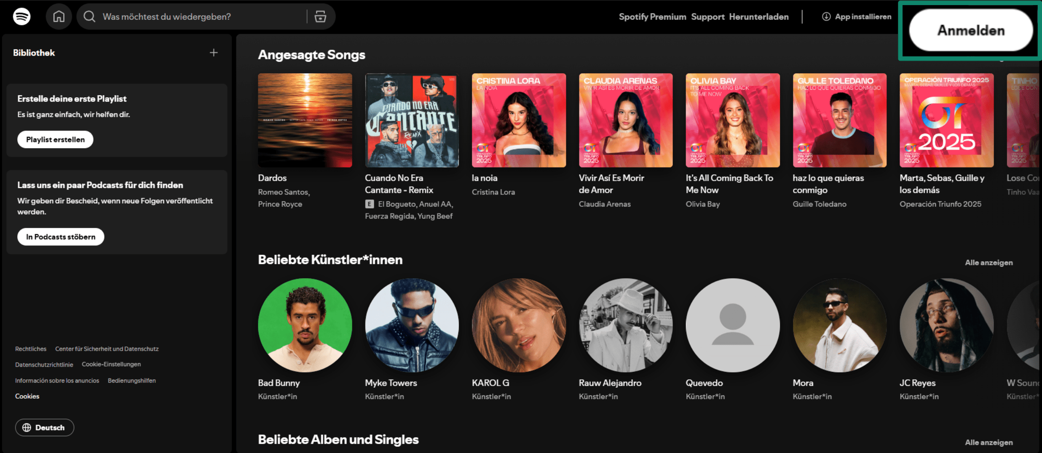This screenshot has height=453, width=1042.
Task: Click the plus icon next to Bibliothek
Action: [x=214, y=53]
